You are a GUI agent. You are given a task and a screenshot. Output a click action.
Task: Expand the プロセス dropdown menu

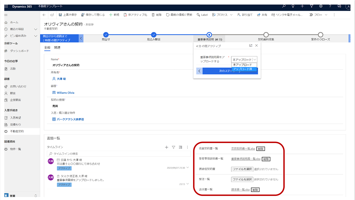(x=231, y=15)
